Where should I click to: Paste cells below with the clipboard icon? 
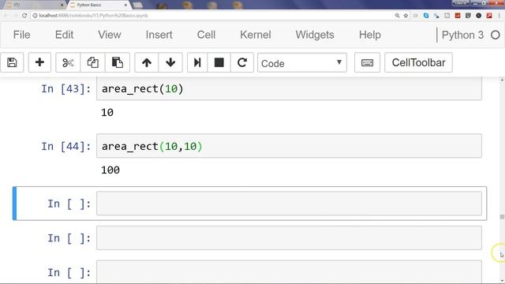point(118,62)
